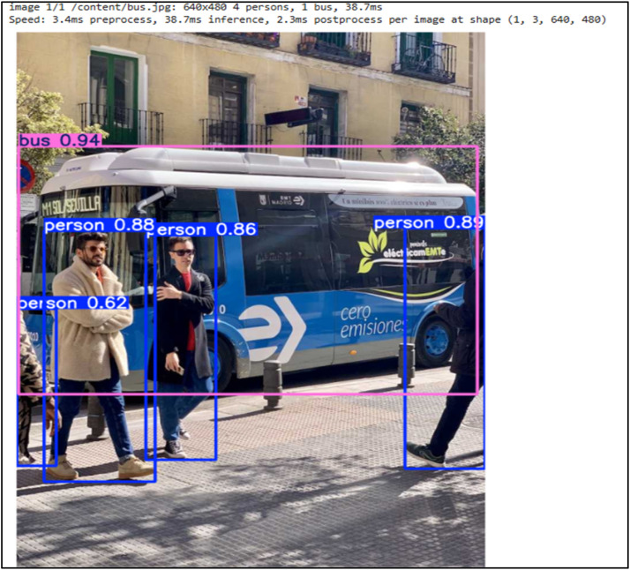Click the man in black coat with sunglasses

pos(184,348)
